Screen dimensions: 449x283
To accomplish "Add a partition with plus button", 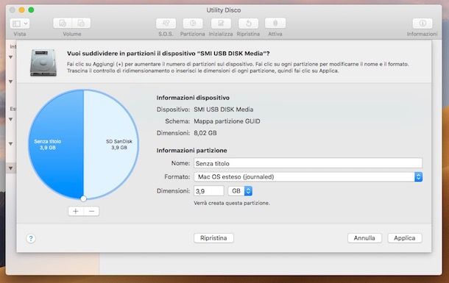I will pyautogui.click(x=76, y=211).
